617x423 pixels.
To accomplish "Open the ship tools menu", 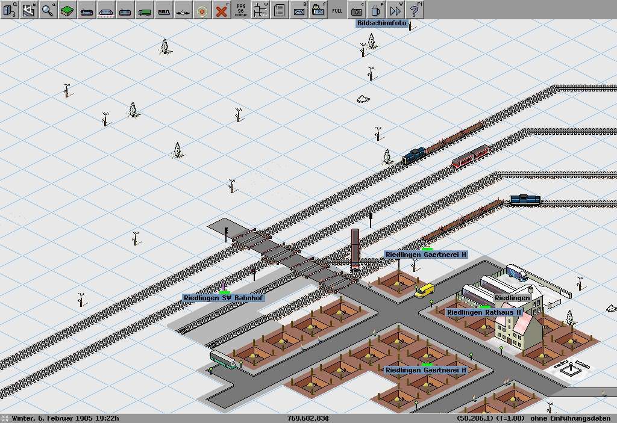I will click(x=164, y=10).
